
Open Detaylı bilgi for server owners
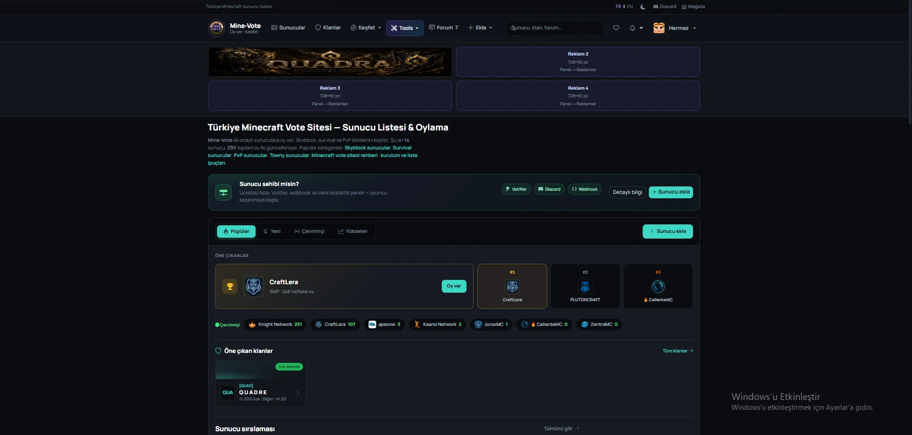[627, 192]
